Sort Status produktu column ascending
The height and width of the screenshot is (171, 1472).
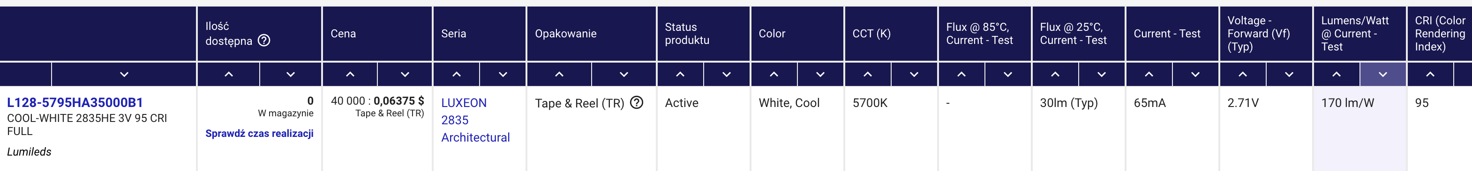[680, 74]
